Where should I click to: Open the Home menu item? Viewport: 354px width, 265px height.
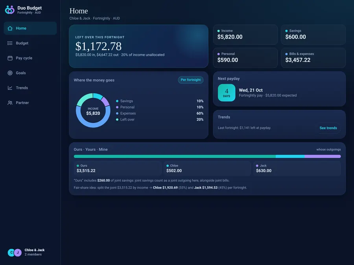click(x=30, y=28)
